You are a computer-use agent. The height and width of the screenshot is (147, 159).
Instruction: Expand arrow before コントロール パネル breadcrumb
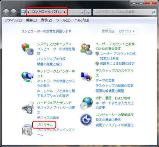click(29, 12)
